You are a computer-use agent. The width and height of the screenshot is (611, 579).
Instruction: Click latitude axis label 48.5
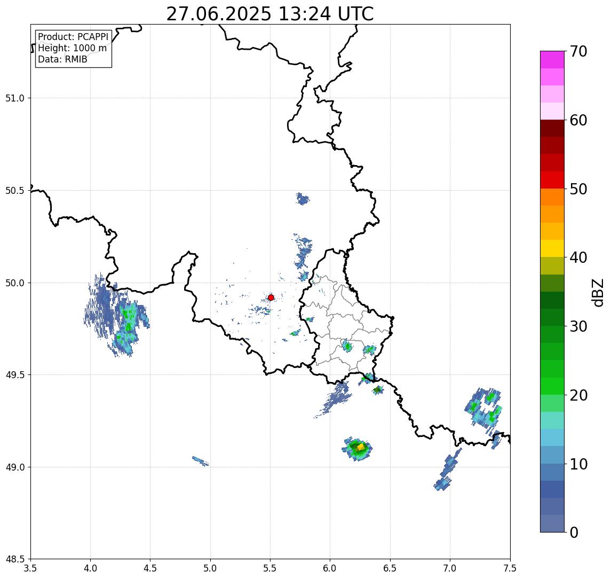tap(15, 559)
